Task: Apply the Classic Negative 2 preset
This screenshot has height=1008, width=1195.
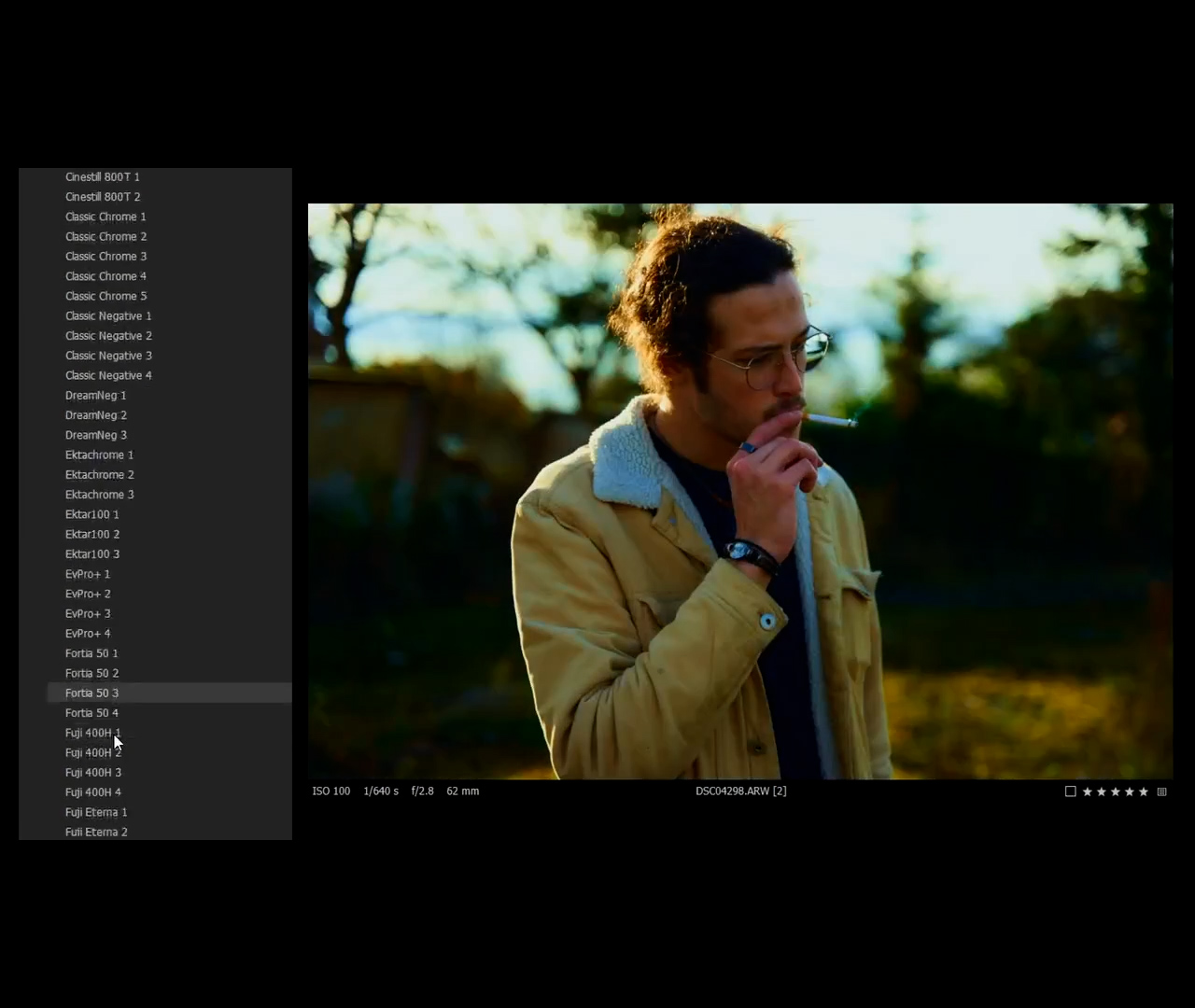Action: pyautogui.click(x=108, y=335)
